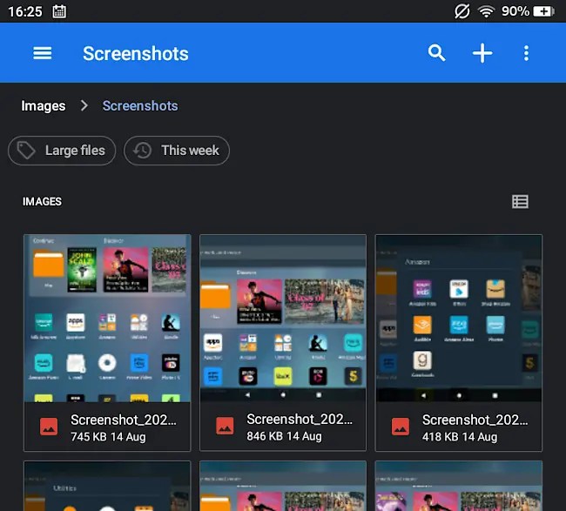Open the 745 KB screenshot thumbnail

coord(107,319)
